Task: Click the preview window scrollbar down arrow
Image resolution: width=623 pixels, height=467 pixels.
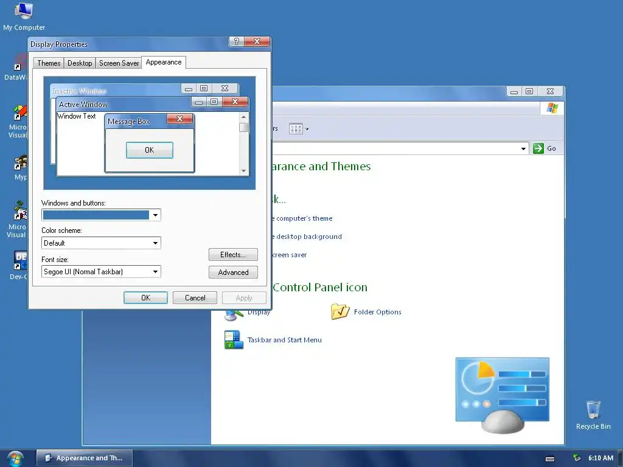Action: (243, 171)
